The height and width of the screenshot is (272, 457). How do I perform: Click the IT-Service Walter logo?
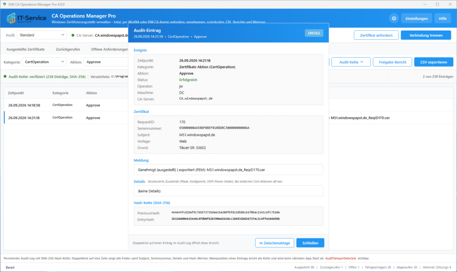click(26, 18)
